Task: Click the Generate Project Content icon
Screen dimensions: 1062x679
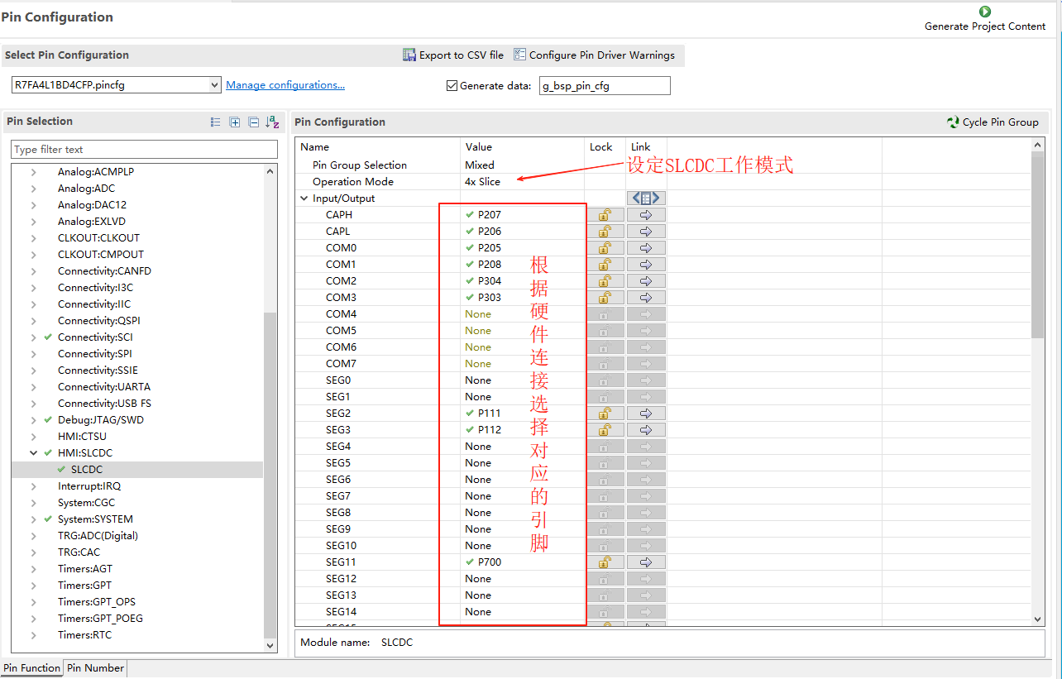Action: point(984,12)
